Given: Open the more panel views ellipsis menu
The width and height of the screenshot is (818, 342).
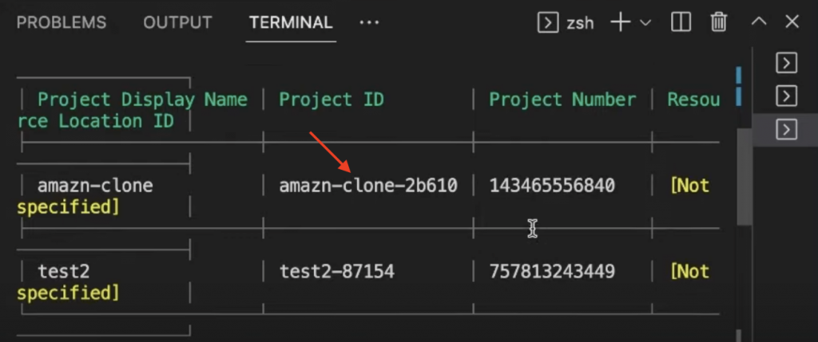Looking at the screenshot, I should (369, 22).
